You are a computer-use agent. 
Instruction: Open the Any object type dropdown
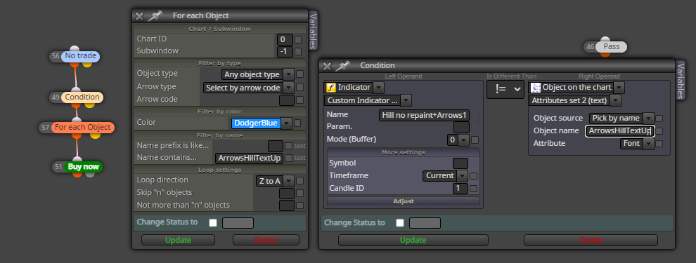(x=288, y=74)
